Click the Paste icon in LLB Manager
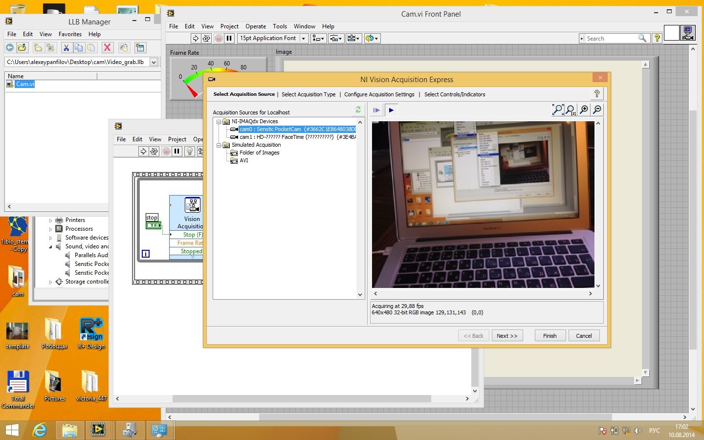Screen dimensions: 704x440 (91, 47)
